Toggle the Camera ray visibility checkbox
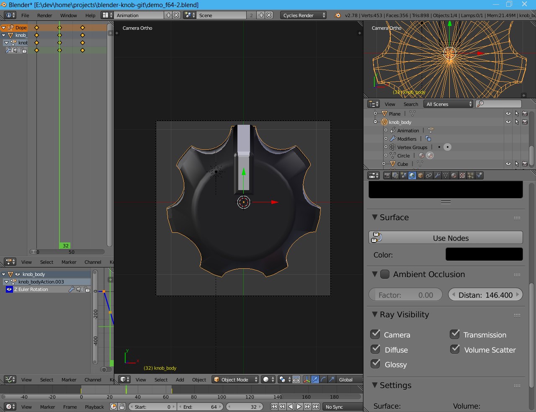This screenshot has width=536, height=412. 375,334
